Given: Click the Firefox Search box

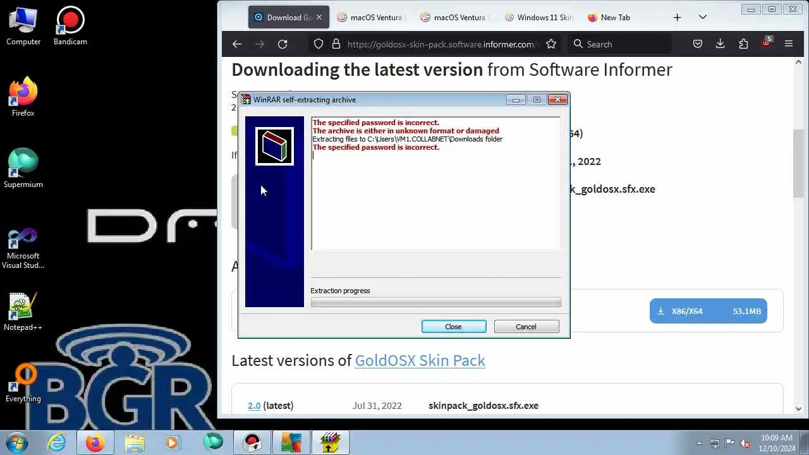Looking at the screenshot, I should (x=619, y=44).
